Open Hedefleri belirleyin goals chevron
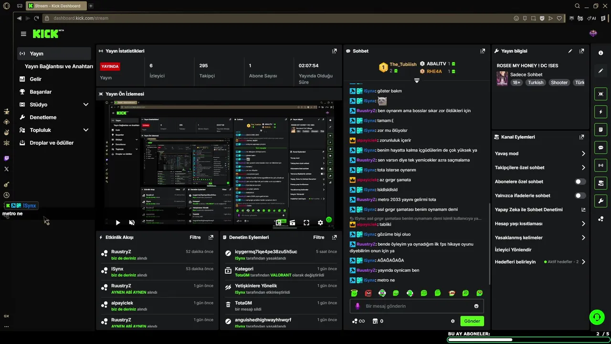This screenshot has height=344, width=611. click(x=583, y=262)
